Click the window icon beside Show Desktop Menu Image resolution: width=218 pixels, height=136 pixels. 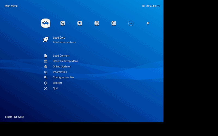[x=46, y=61]
